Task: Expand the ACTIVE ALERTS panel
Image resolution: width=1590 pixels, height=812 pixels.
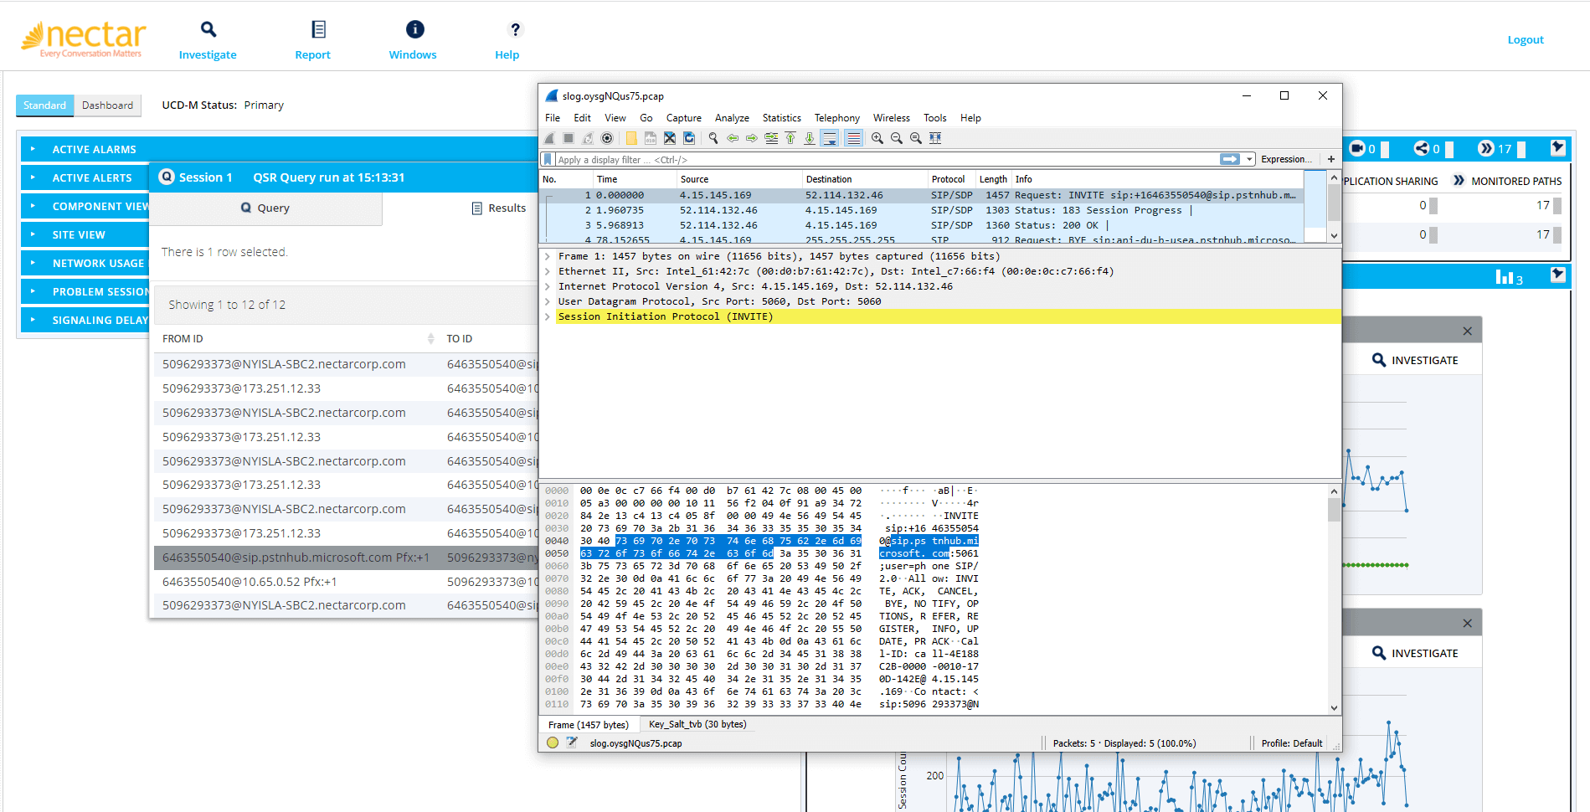Action: pyautogui.click(x=84, y=177)
